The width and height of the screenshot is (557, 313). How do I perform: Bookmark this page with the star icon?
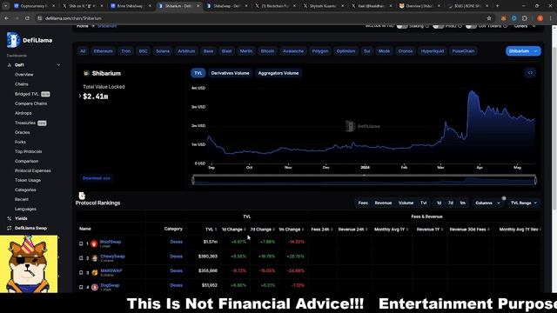tap(489, 18)
